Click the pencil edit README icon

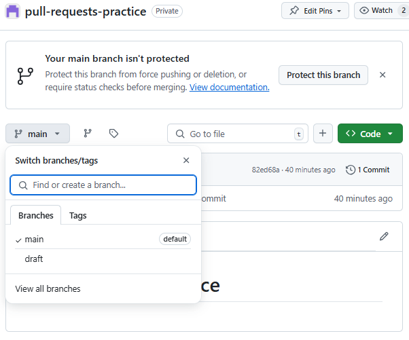click(x=384, y=237)
